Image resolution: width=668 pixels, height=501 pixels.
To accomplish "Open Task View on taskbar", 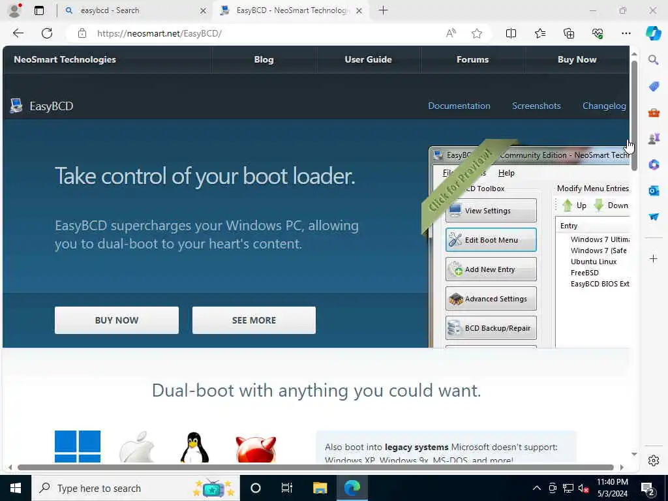I will 287,488.
